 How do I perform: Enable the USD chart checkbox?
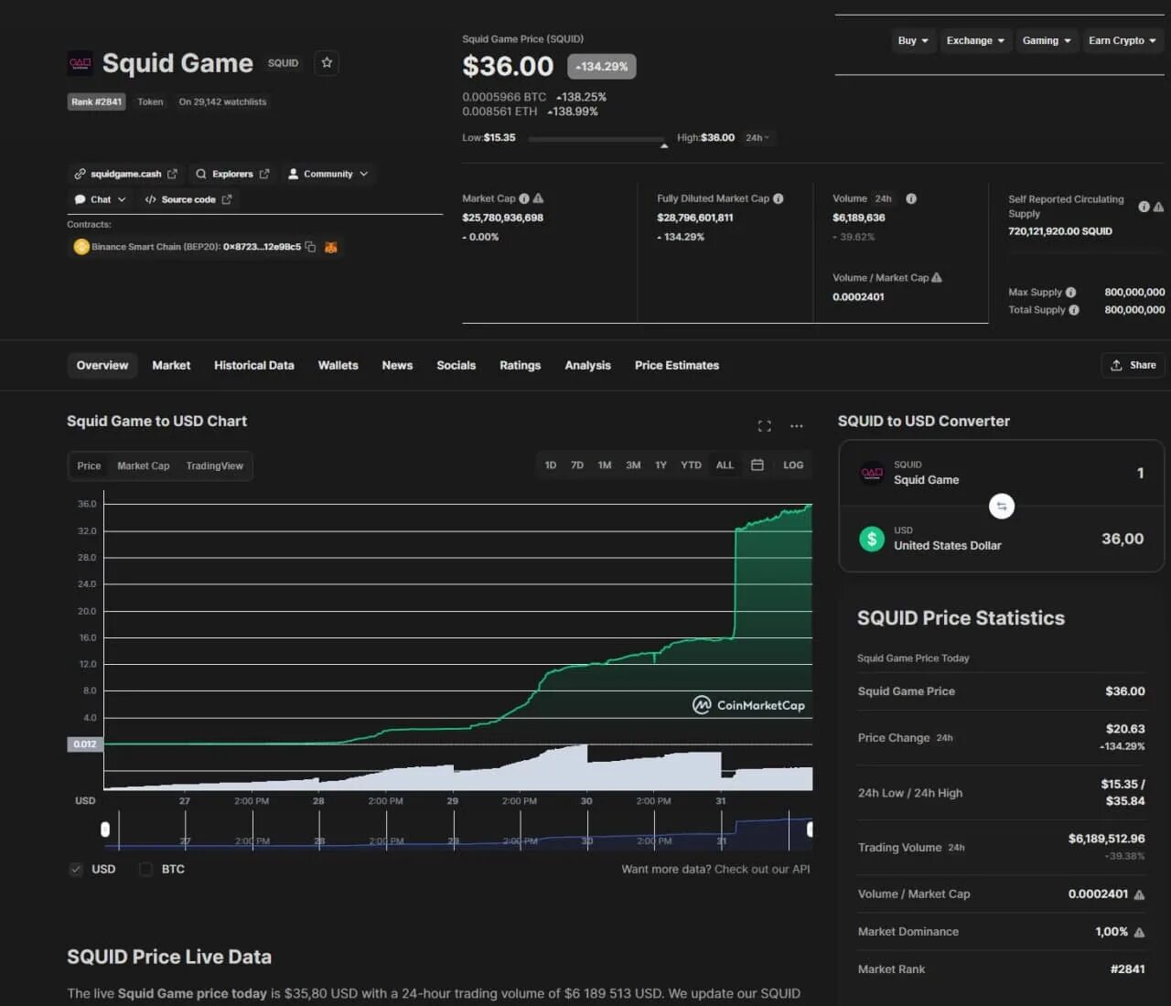click(x=76, y=869)
